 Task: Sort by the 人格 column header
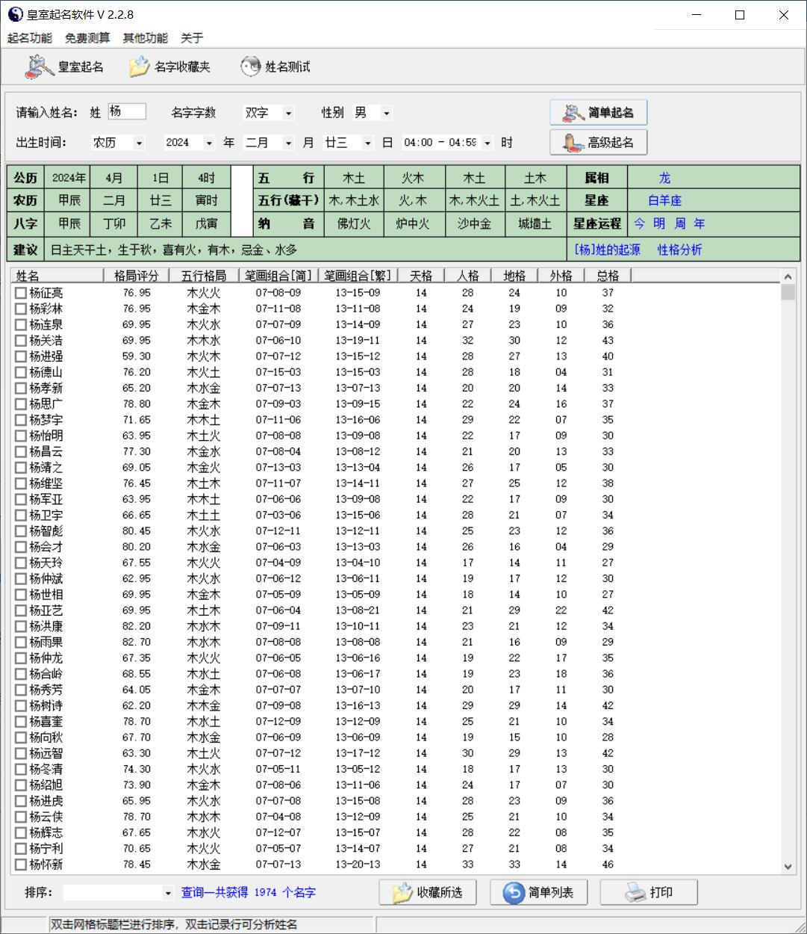point(467,276)
